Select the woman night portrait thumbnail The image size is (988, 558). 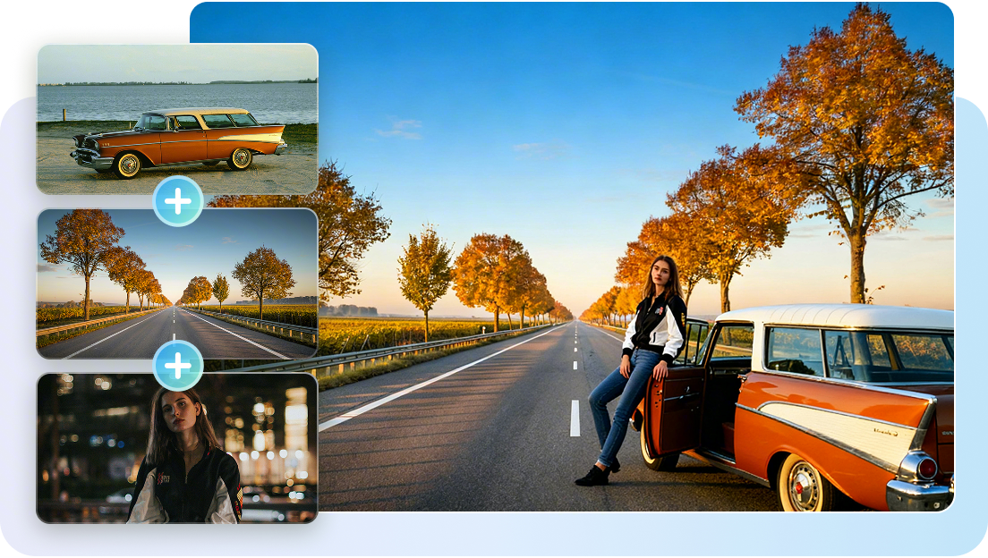click(177, 448)
